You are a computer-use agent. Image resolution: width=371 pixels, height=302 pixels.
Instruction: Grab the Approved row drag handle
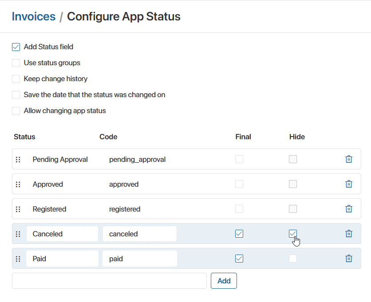[18, 184]
